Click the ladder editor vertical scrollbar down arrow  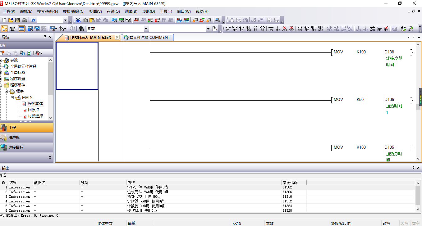418,159
